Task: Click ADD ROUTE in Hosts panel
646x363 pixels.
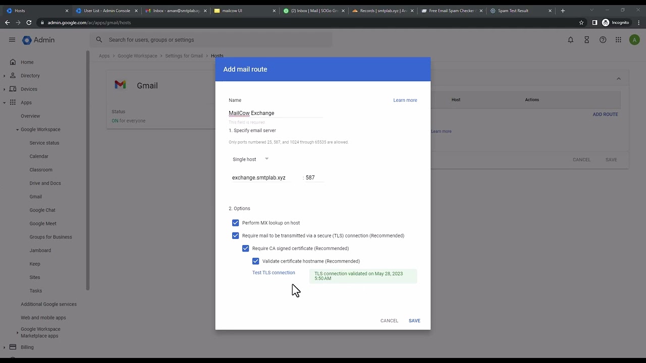Action: (x=605, y=114)
